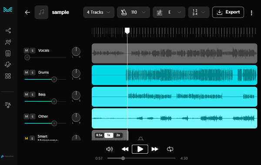261x165 pixels.
Task: Toggle the loop playback control
Action: coord(170,149)
